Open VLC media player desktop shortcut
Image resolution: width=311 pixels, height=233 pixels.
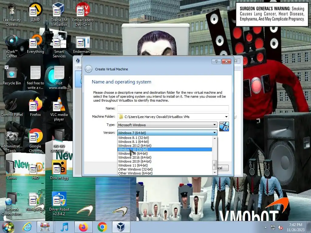point(59,109)
